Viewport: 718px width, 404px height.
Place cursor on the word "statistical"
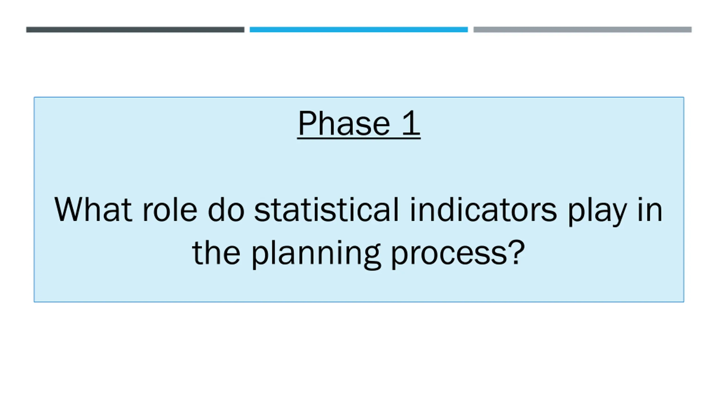(326, 210)
